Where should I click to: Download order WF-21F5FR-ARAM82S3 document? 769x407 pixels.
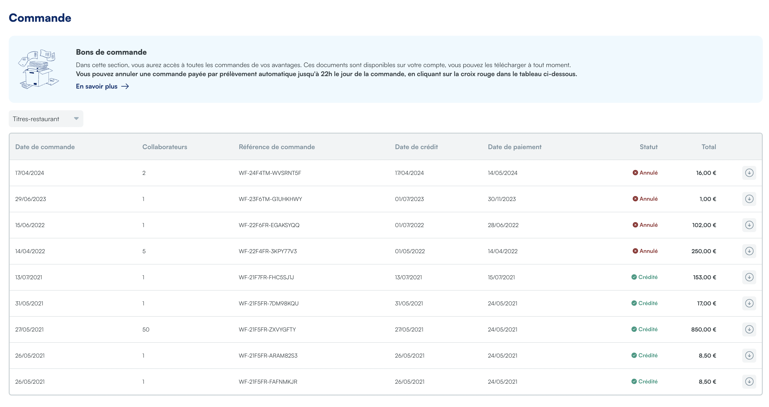749,355
